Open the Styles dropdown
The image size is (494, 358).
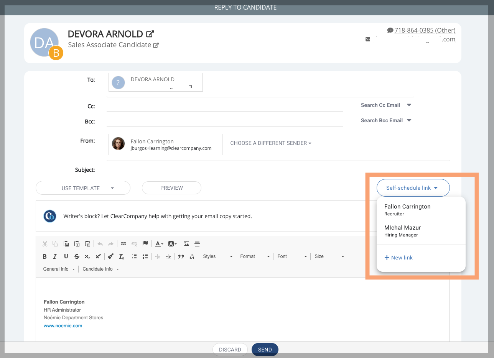click(217, 256)
